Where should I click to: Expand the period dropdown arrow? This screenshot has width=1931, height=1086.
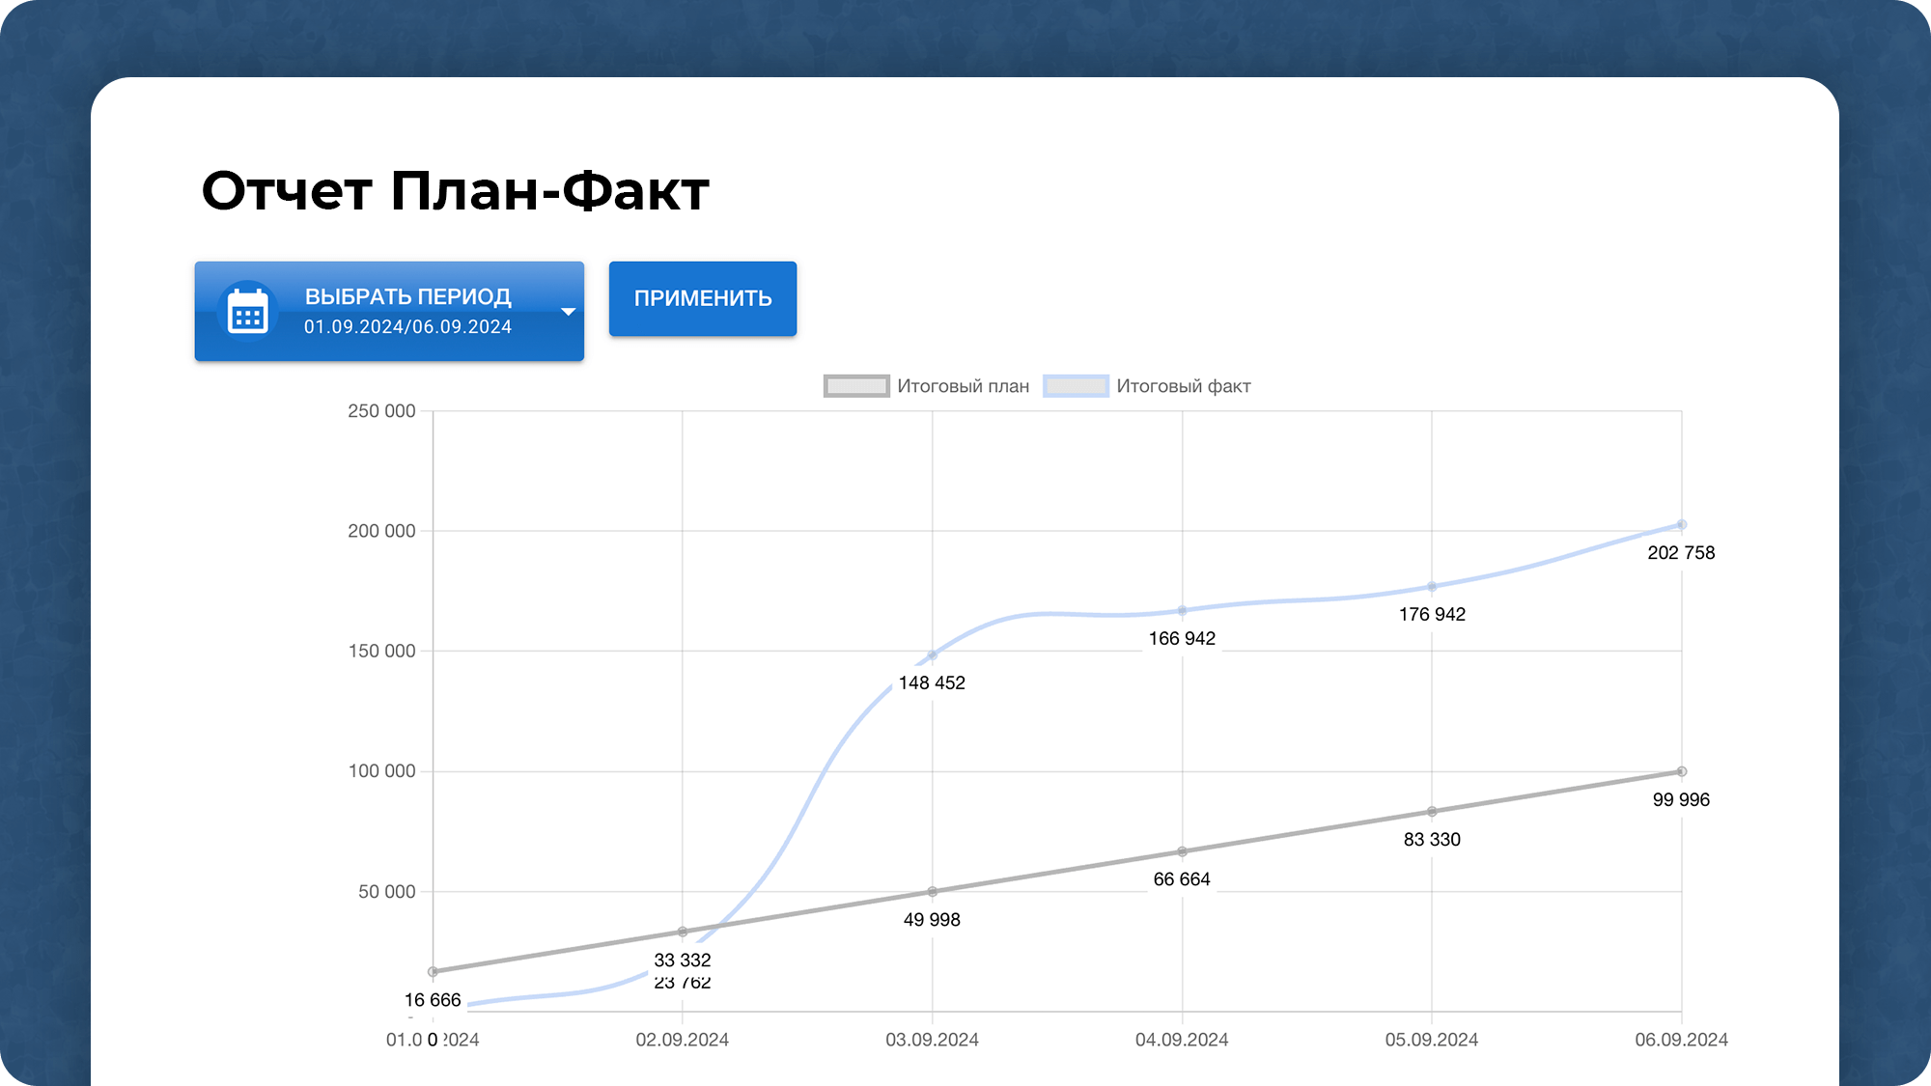(x=568, y=312)
